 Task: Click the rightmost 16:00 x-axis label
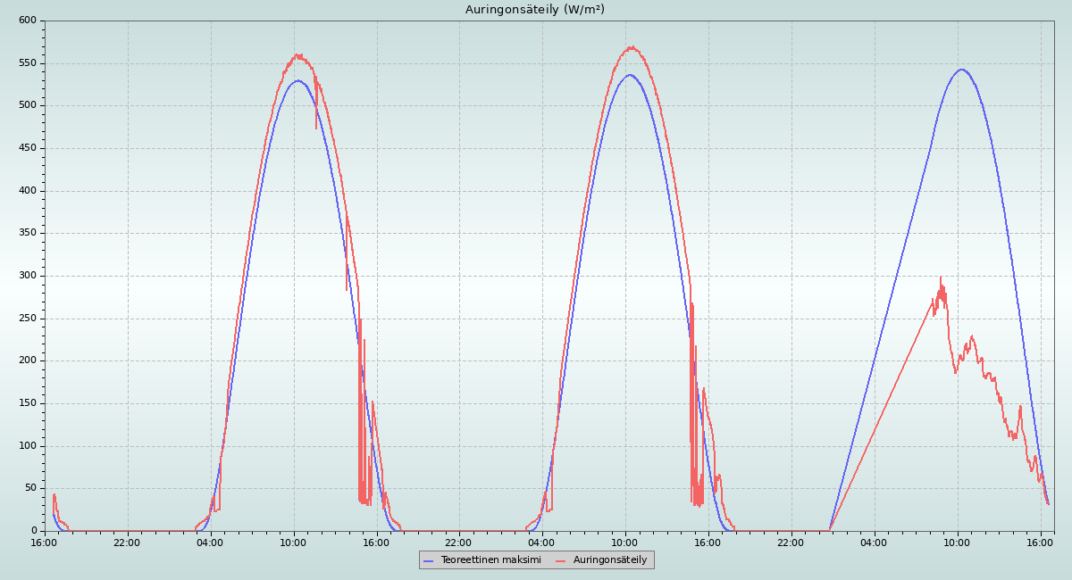click(1040, 542)
